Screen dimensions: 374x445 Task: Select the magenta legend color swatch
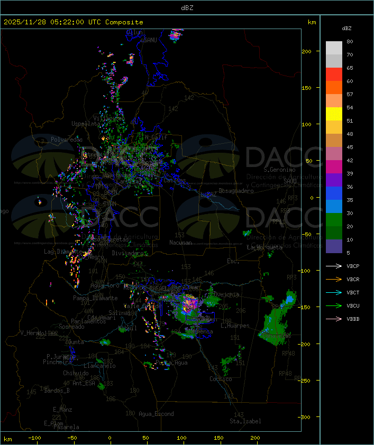pyautogui.click(x=334, y=167)
